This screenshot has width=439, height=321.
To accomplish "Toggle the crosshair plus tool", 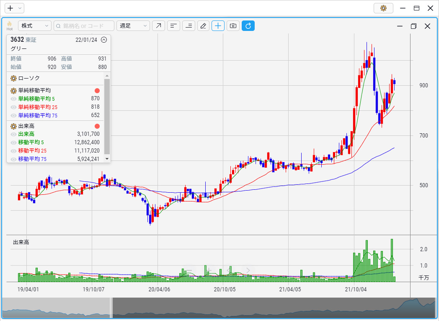I will coord(218,25).
